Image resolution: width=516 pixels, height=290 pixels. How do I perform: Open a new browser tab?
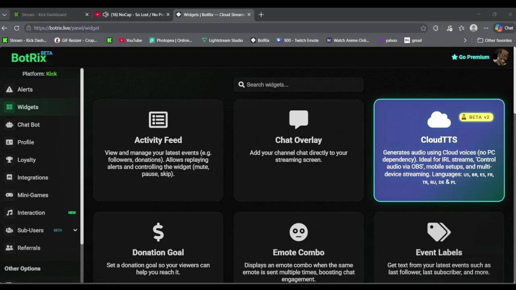[x=261, y=14]
